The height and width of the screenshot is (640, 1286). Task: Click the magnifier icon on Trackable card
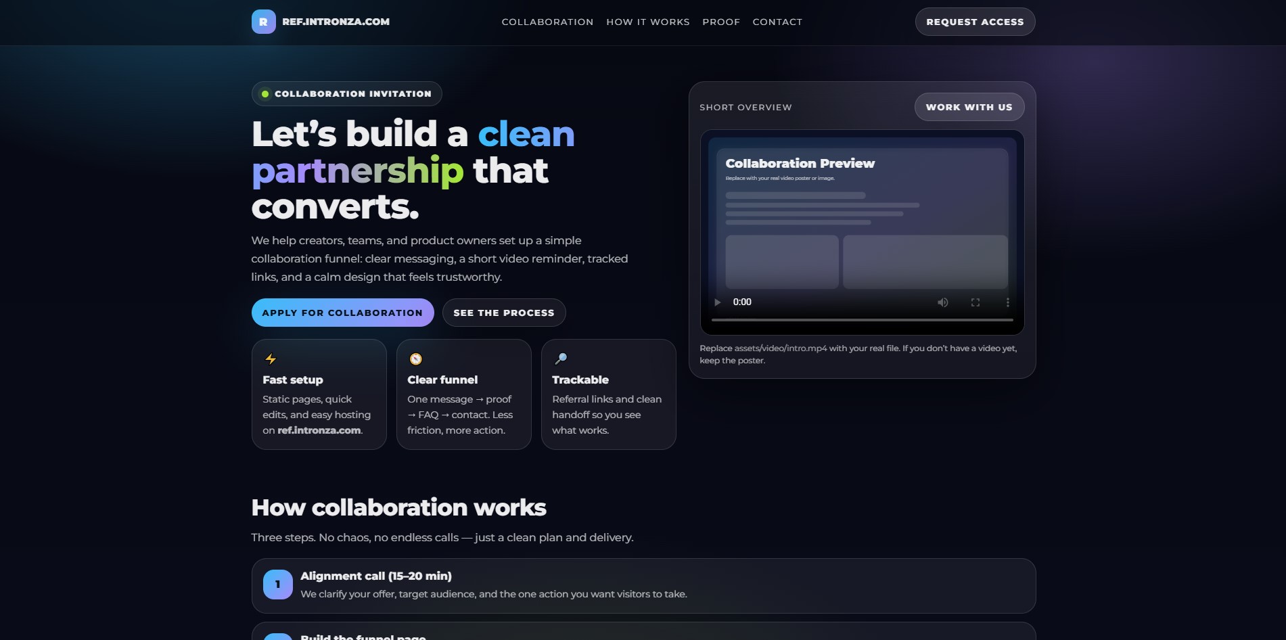[560, 358]
